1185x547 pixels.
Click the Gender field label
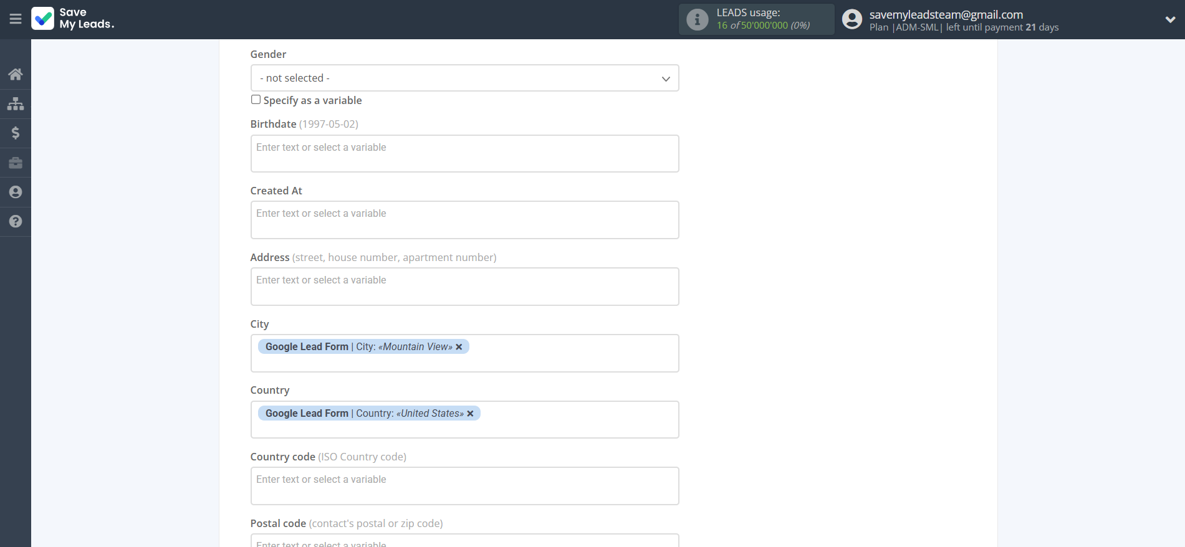(268, 54)
